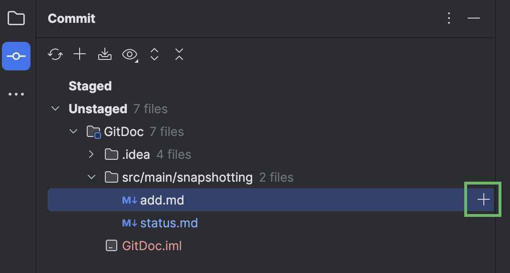
Task: Select the Commit tool window icon
Action: (16, 56)
